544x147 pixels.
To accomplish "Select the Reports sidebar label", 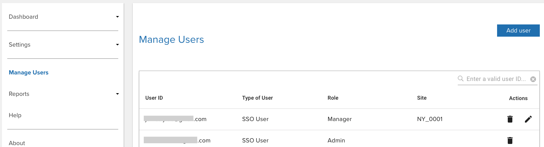I will pyautogui.click(x=19, y=94).
